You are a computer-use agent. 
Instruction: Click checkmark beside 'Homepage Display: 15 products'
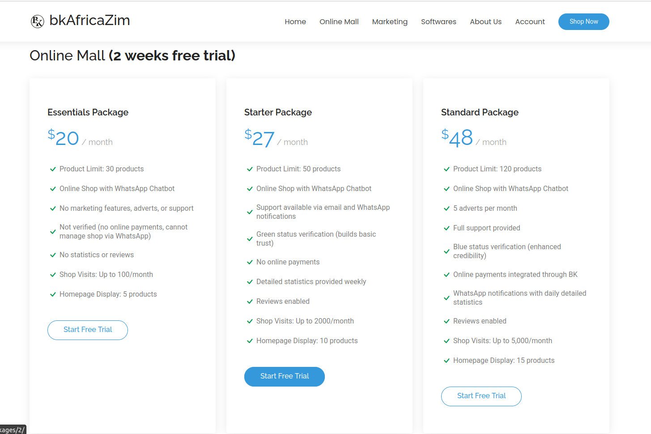click(x=447, y=361)
